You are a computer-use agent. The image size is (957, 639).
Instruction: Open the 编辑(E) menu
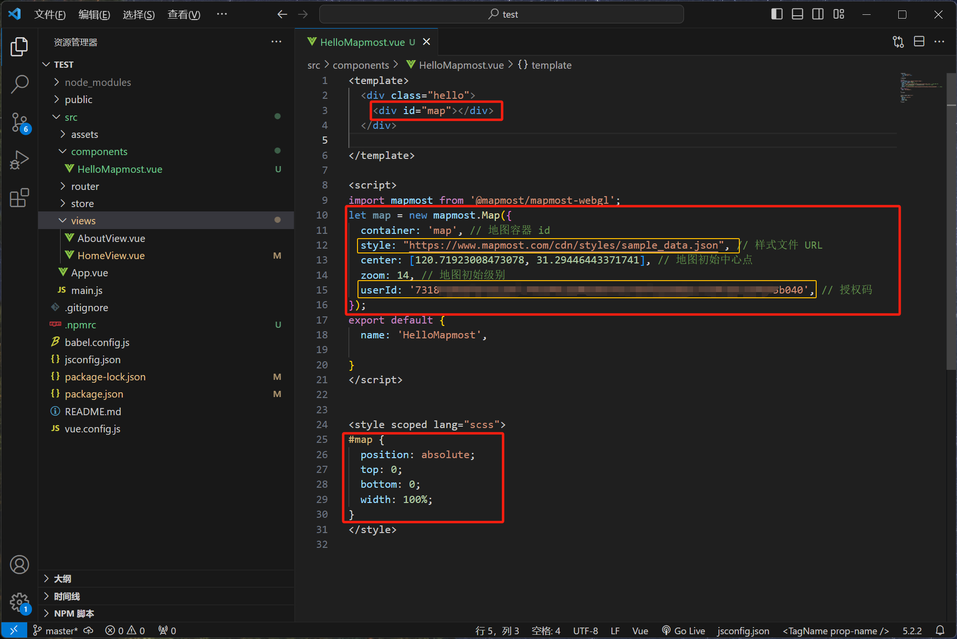94,14
